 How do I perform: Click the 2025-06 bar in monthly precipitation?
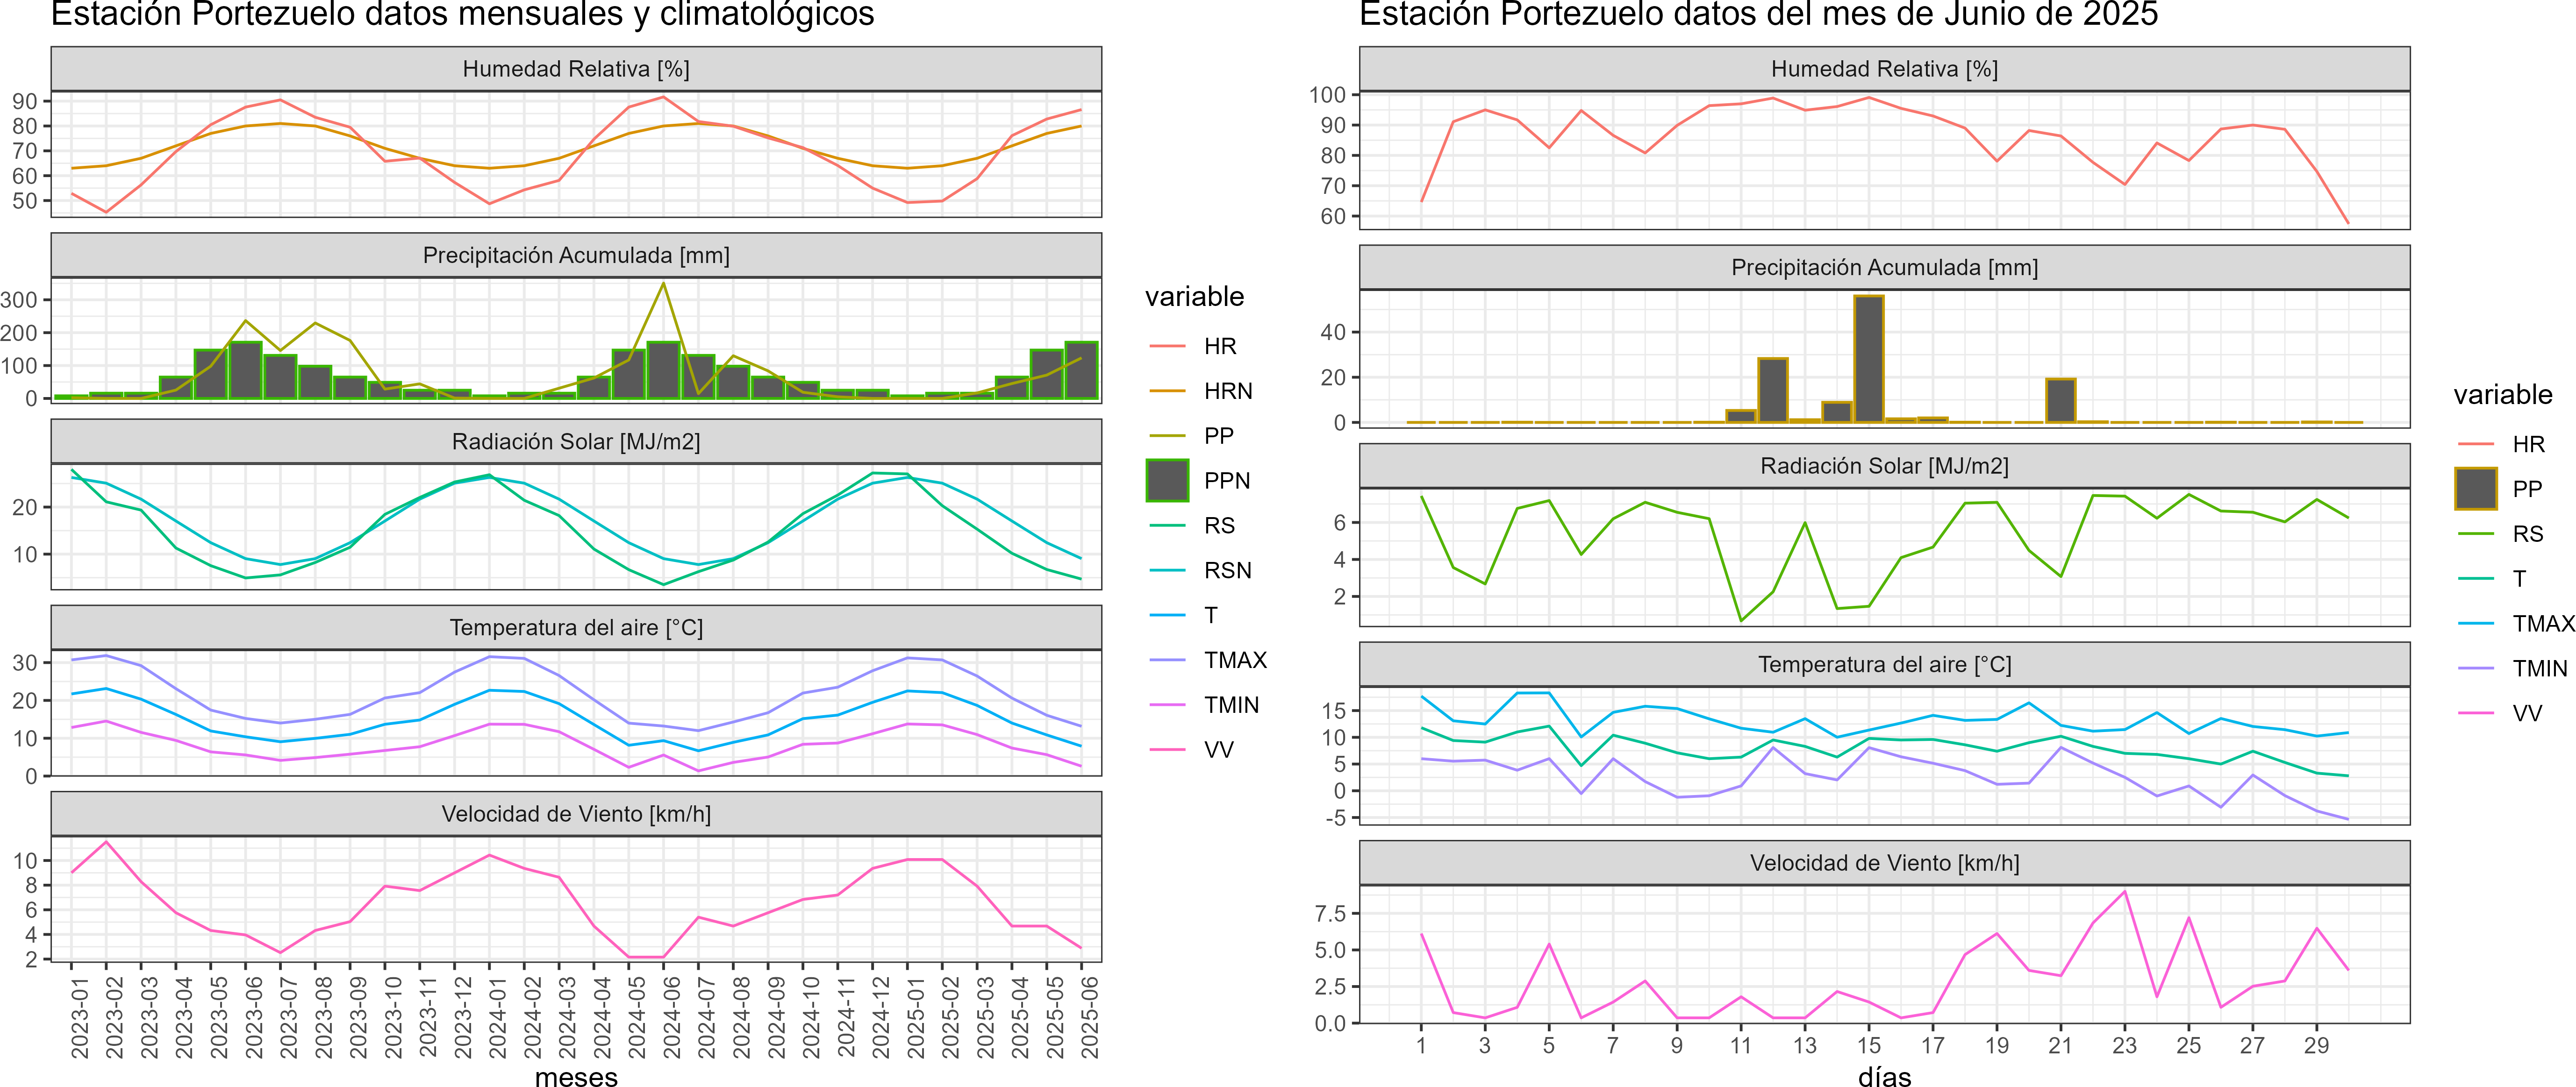1081,370
